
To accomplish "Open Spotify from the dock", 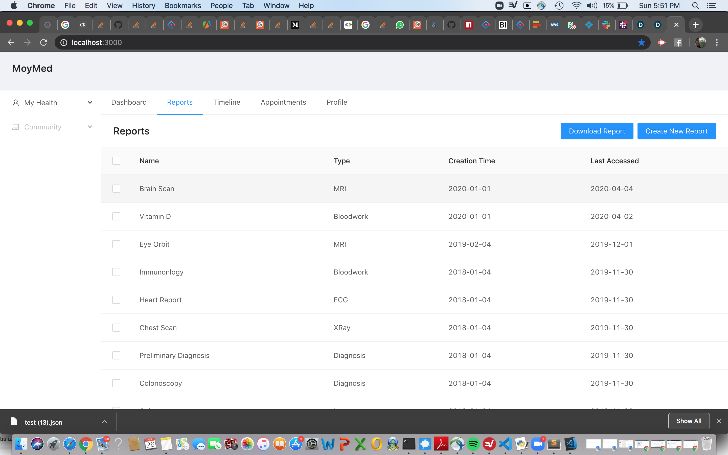I will click(x=473, y=444).
